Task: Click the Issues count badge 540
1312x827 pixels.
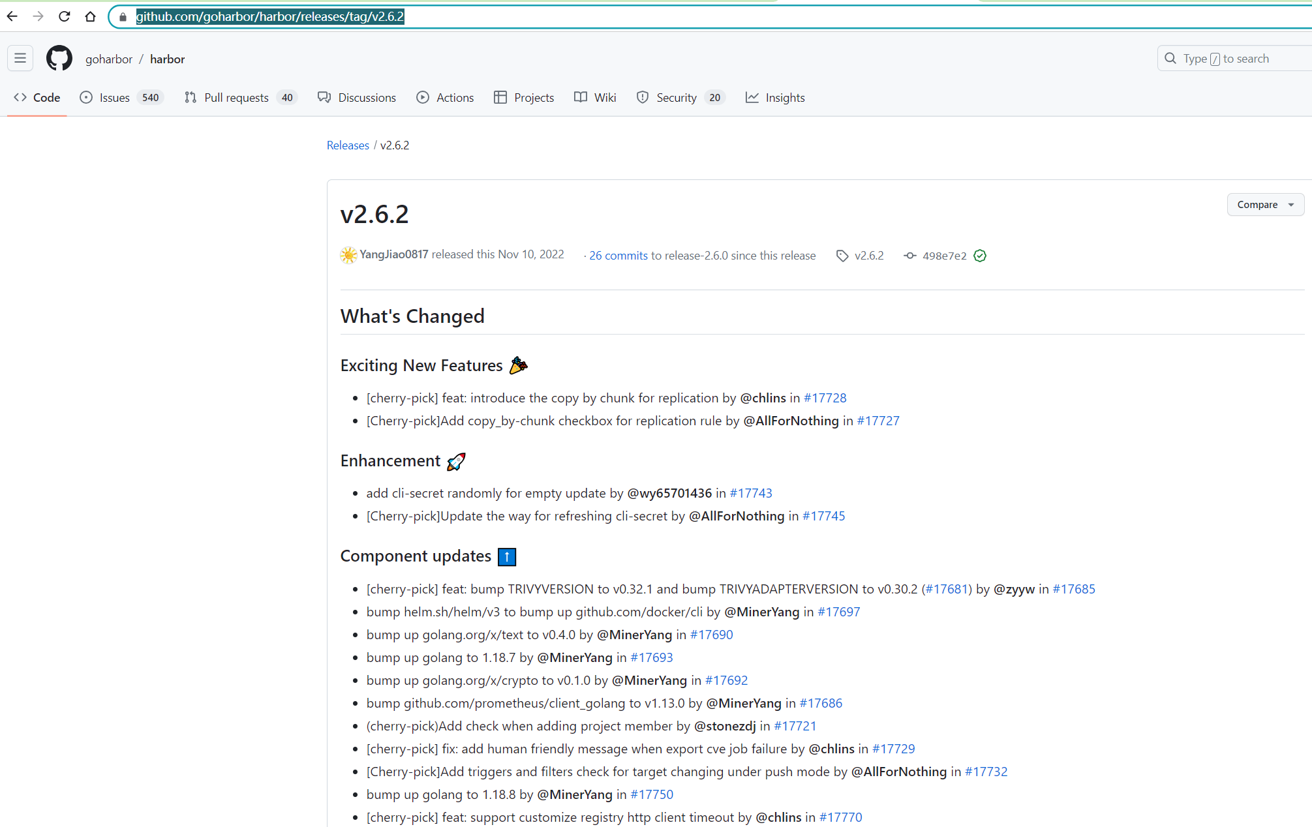Action: point(151,98)
